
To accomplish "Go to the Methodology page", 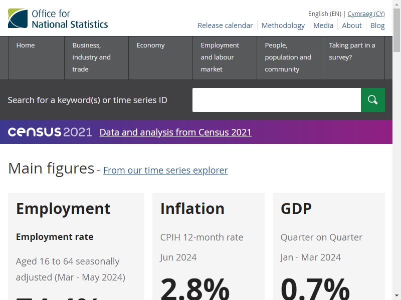I will pyautogui.click(x=283, y=25).
